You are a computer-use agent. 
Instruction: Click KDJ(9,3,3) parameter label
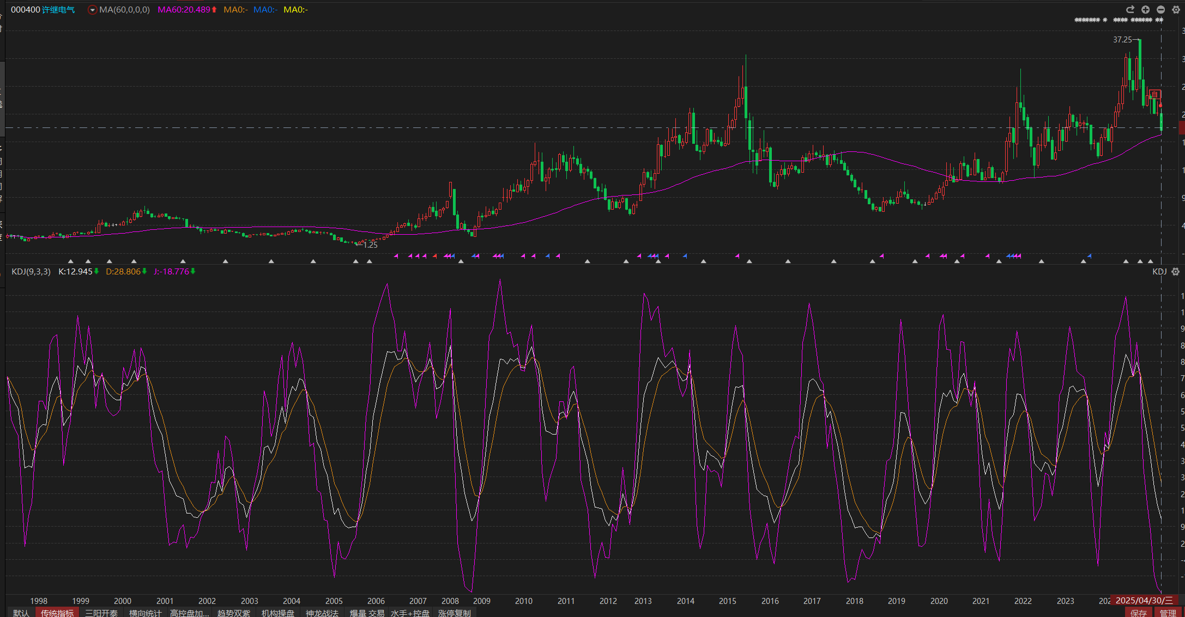click(x=31, y=271)
